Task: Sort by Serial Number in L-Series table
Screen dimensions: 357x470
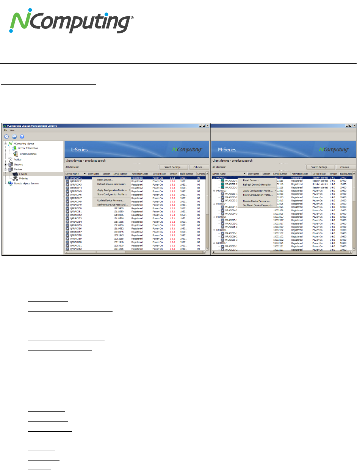Action: (121, 174)
